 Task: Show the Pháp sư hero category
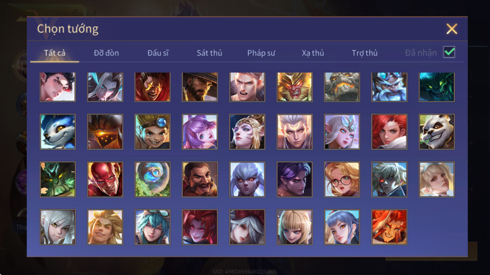[261, 53]
